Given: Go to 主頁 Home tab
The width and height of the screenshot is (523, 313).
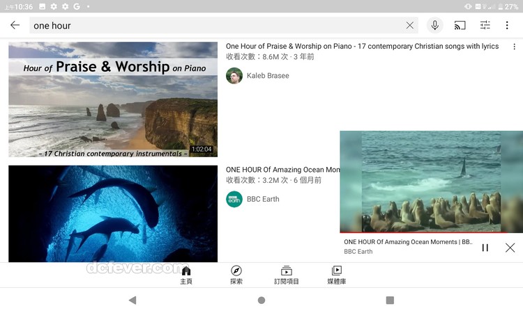Looking at the screenshot, I should click(186, 275).
